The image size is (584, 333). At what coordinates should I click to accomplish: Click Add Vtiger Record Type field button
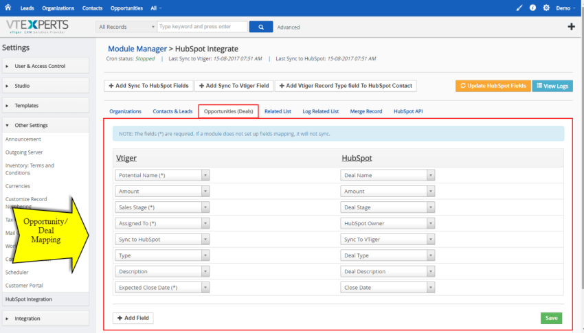point(346,86)
